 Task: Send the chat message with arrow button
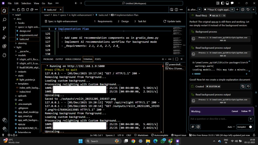251,119
